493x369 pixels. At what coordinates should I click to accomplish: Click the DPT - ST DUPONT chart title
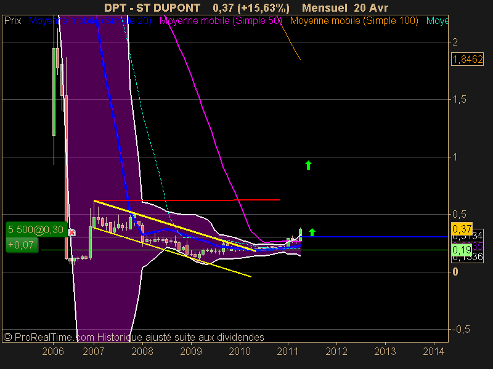[x=152, y=8]
